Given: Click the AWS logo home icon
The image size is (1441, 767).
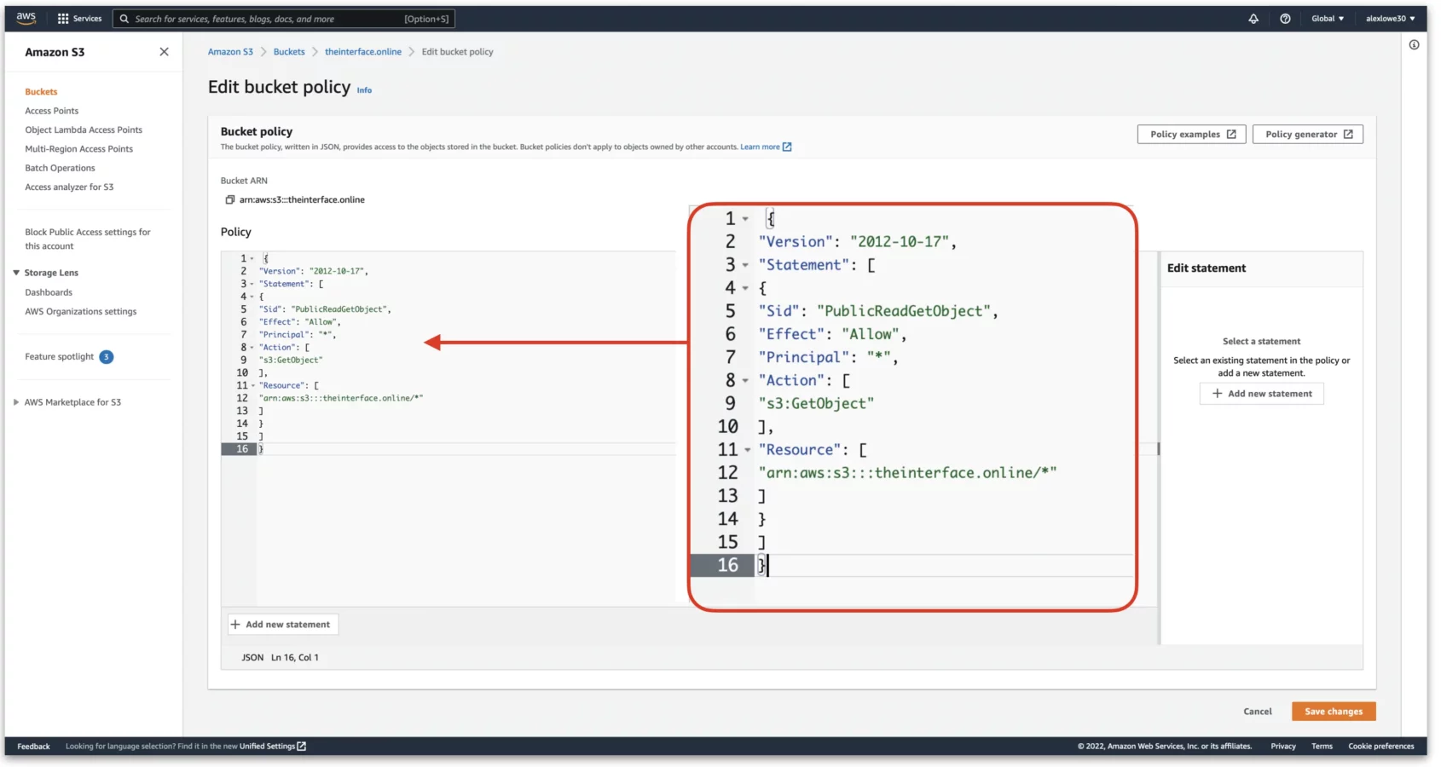Looking at the screenshot, I should tap(26, 18).
